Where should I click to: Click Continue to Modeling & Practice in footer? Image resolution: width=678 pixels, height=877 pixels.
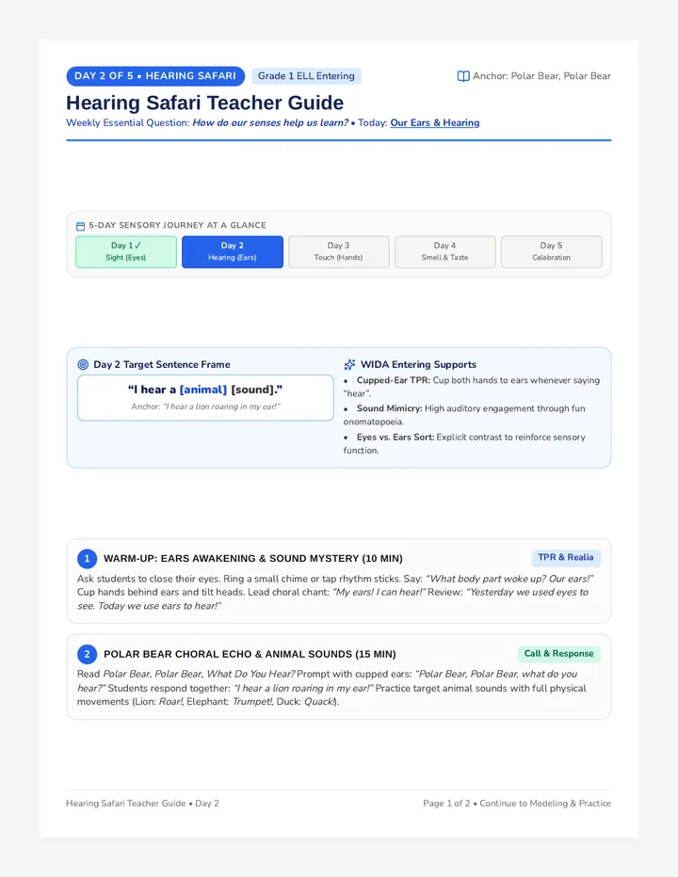545,804
